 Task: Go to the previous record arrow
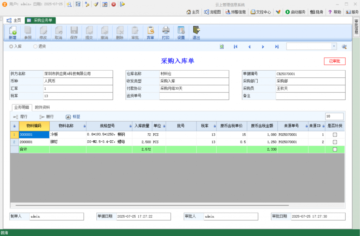[x=249, y=47]
